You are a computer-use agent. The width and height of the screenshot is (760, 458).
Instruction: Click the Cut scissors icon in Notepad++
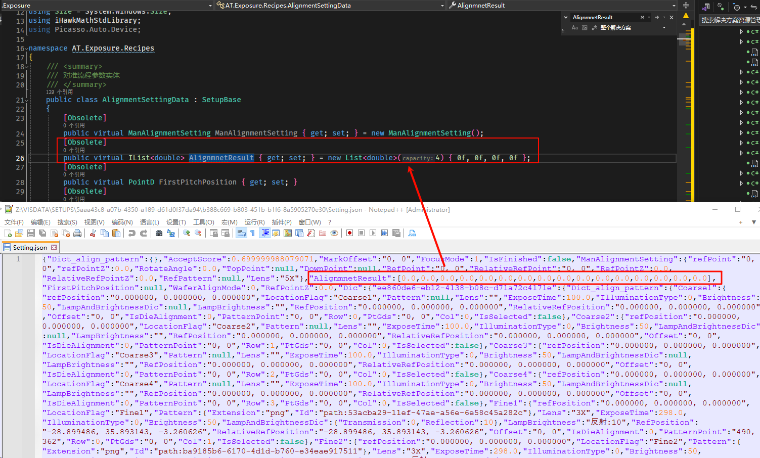pos(93,233)
